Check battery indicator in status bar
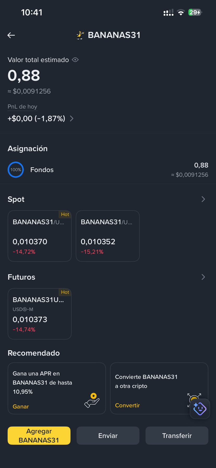 tap(195, 12)
